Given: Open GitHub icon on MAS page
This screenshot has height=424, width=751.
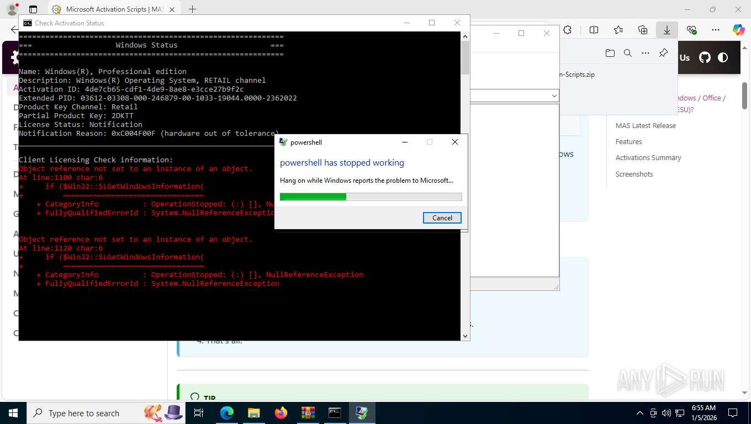Looking at the screenshot, I should point(705,57).
